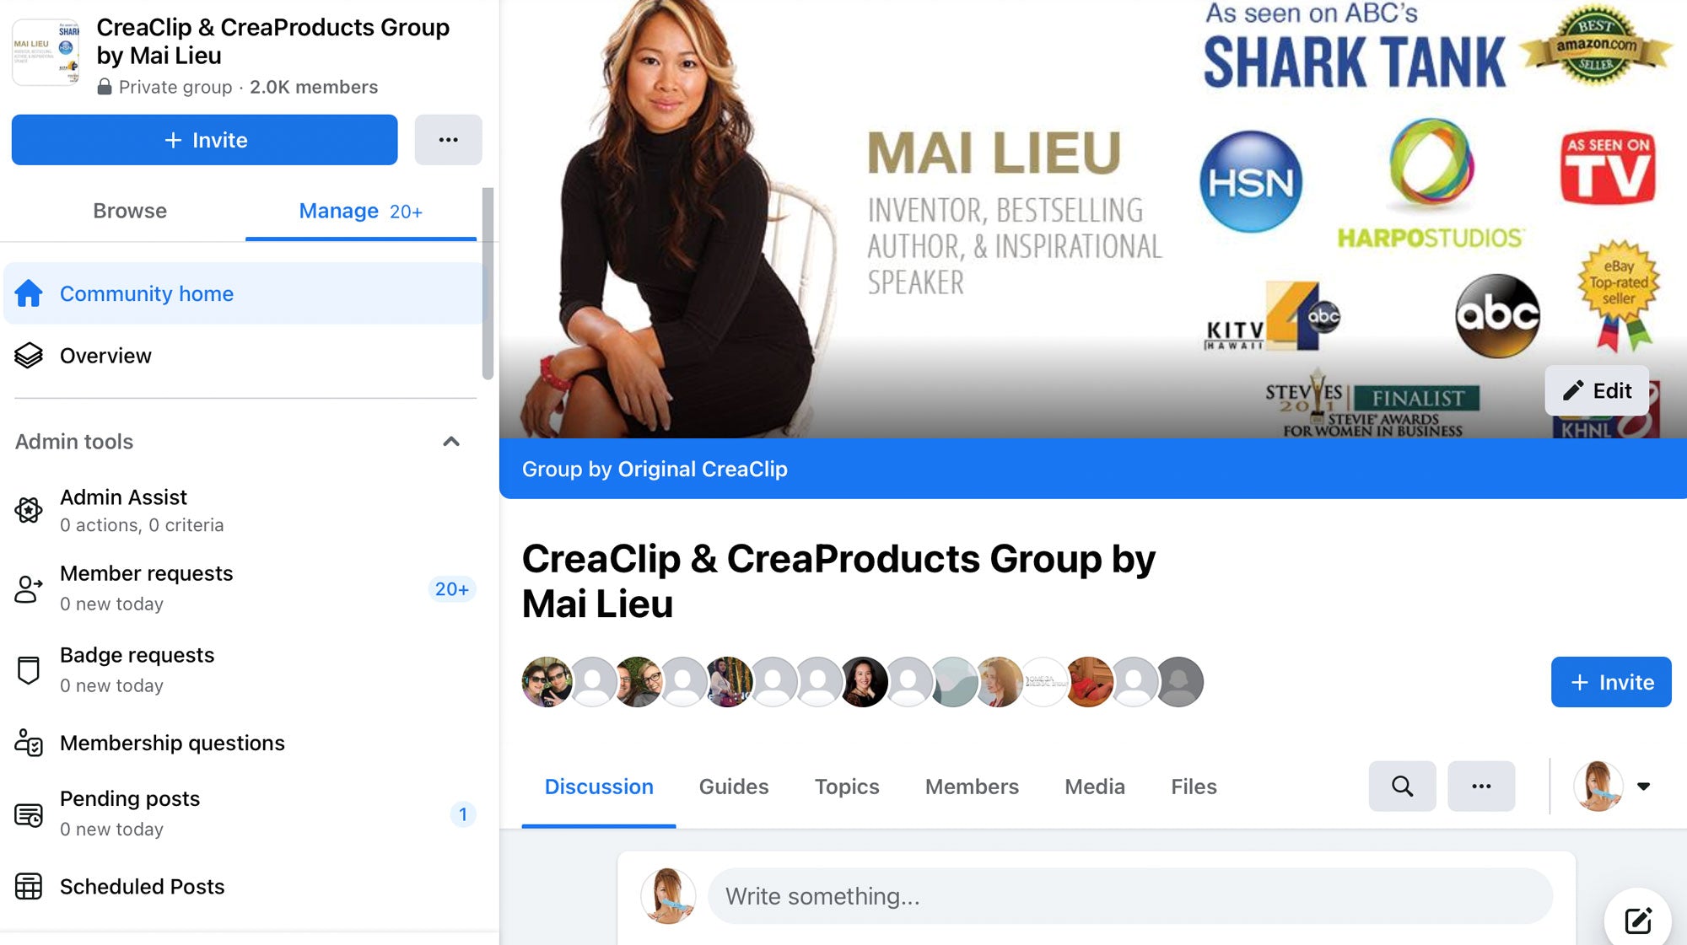
Task: Click the floating compose new message icon
Action: pyautogui.click(x=1638, y=920)
